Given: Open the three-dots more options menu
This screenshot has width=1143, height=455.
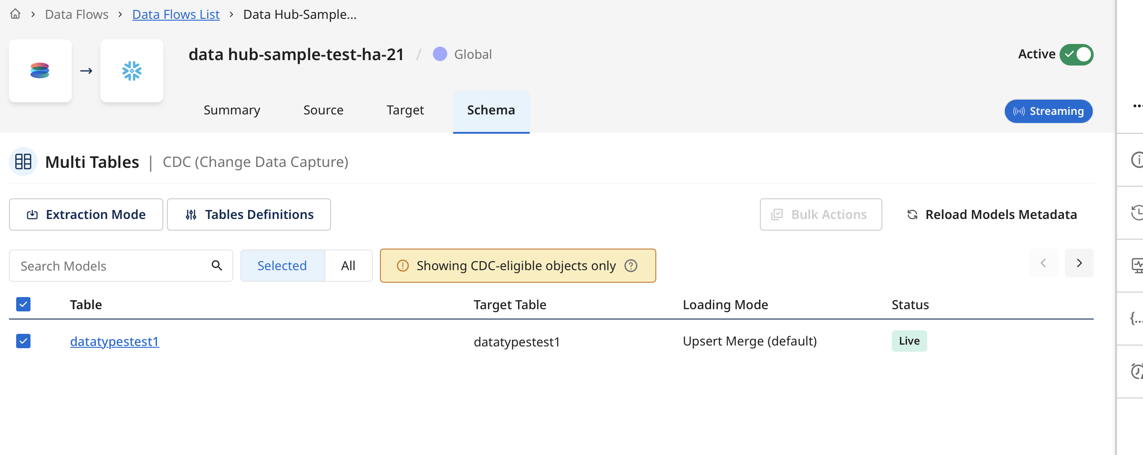Looking at the screenshot, I should pyautogui.click(x=1137, y=106).
